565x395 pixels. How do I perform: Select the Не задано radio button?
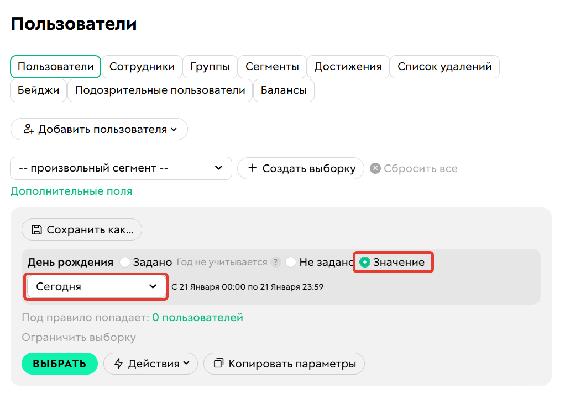(x=291, y=263)
